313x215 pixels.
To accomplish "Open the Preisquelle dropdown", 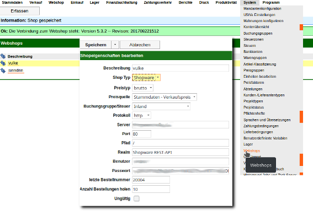I will 165,97.
